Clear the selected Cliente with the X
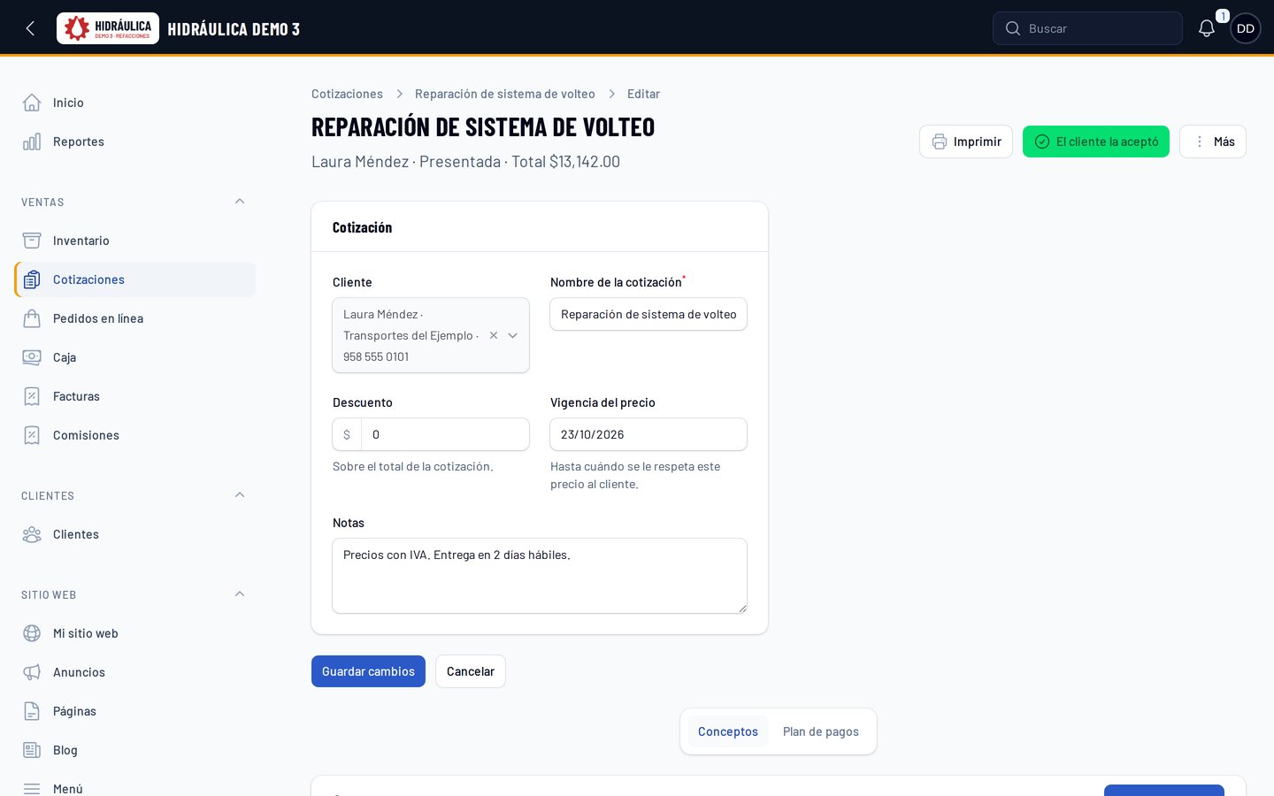 click(494, 335)
